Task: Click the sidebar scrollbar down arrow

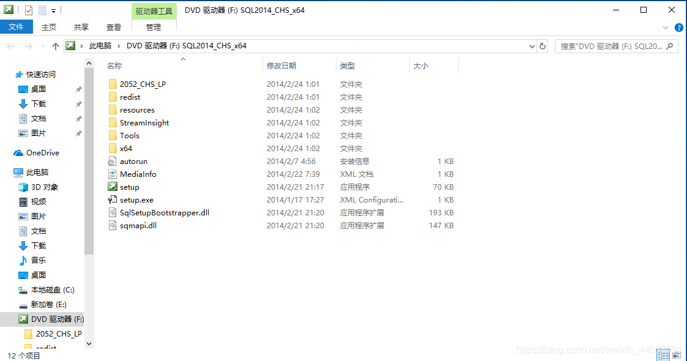Action: pos(89,344)
